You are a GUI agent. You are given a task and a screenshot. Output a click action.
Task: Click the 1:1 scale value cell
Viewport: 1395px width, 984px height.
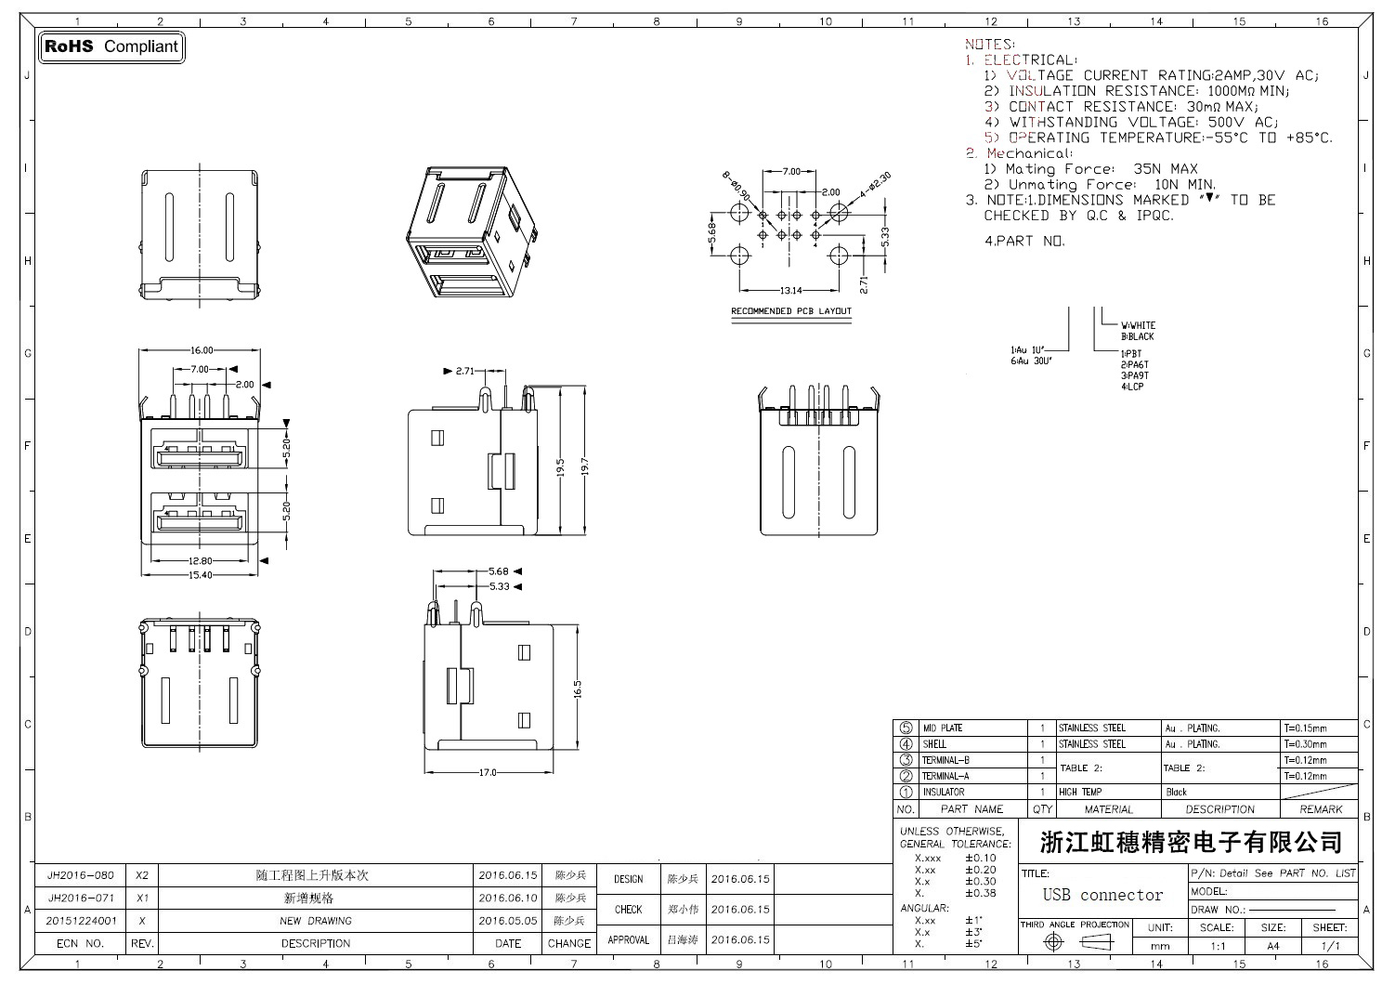point(1218,946)
